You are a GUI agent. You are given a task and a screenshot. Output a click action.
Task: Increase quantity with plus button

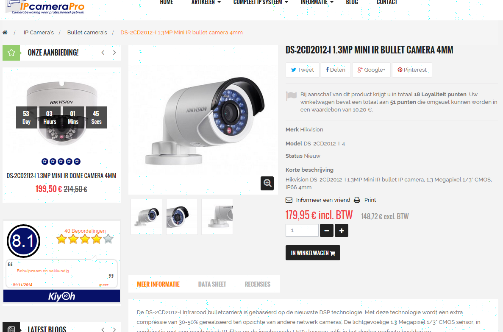click(x=341, y=231)
